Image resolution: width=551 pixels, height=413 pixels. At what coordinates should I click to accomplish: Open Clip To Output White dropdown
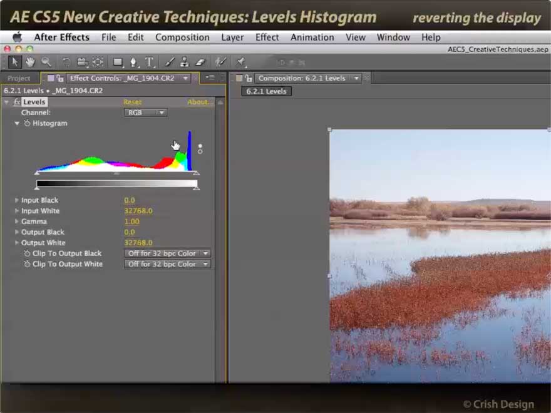pyautogui.click(x=167, y=264)
